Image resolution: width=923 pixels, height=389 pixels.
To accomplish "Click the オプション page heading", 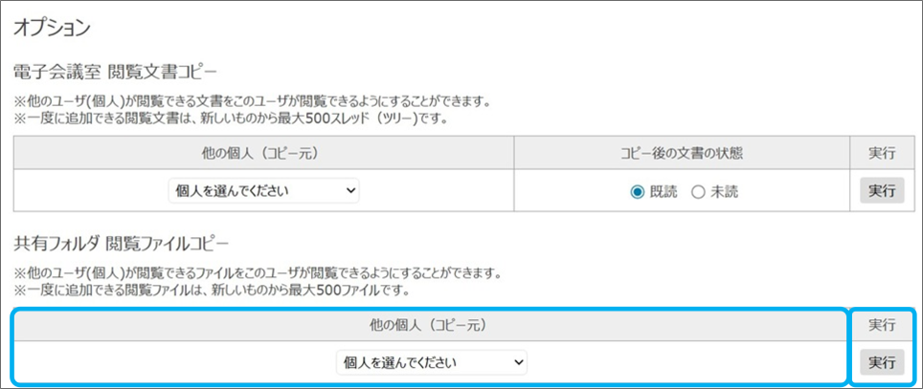I will 51,27.
